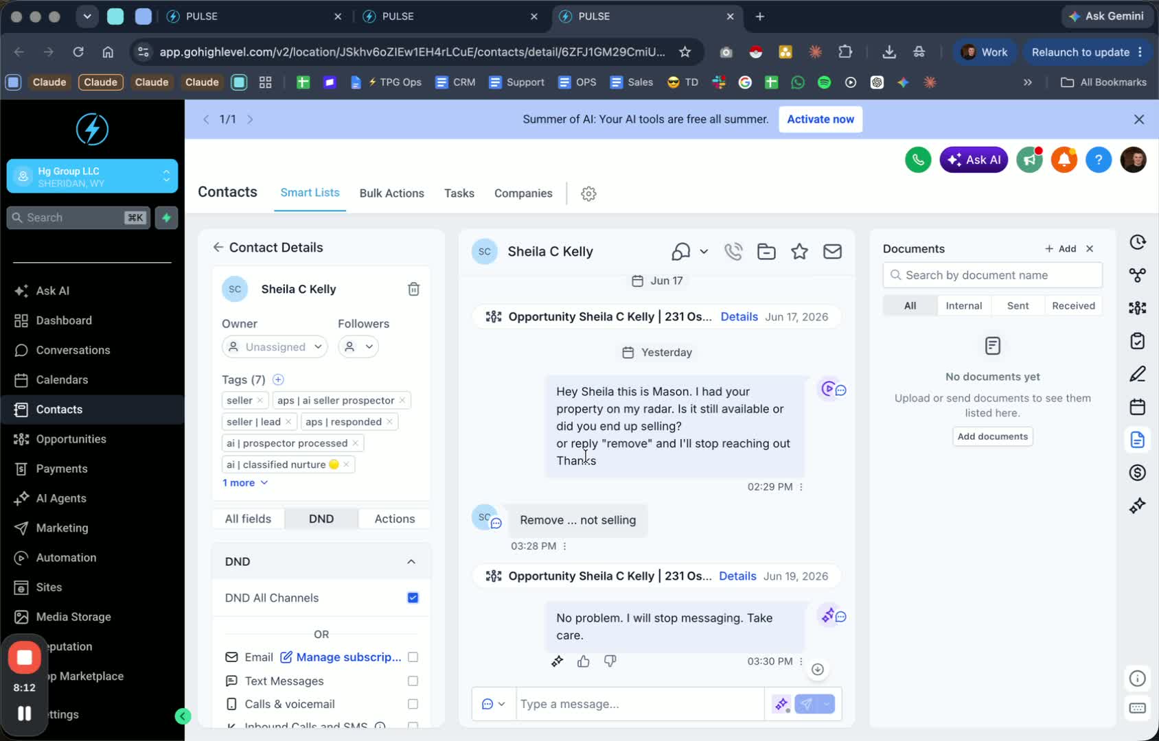The width and height of the screenshot is (1159, 741).
Task: Uncheck DND All Channels checkbox
Action: pos(413,598)
